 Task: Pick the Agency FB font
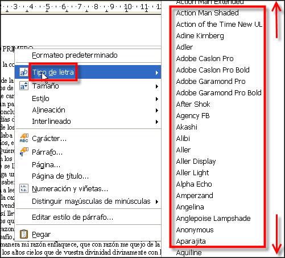click(193, 116)
